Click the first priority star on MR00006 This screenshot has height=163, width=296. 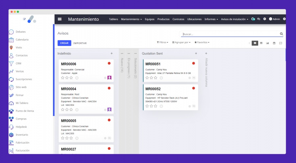pos(63,78)
